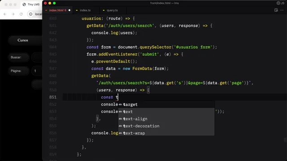Click the Back arrow in the browser window
Image resolution: width=287 pixels, height=161 pixels.
pyautogui.click(x=5, y=14)
